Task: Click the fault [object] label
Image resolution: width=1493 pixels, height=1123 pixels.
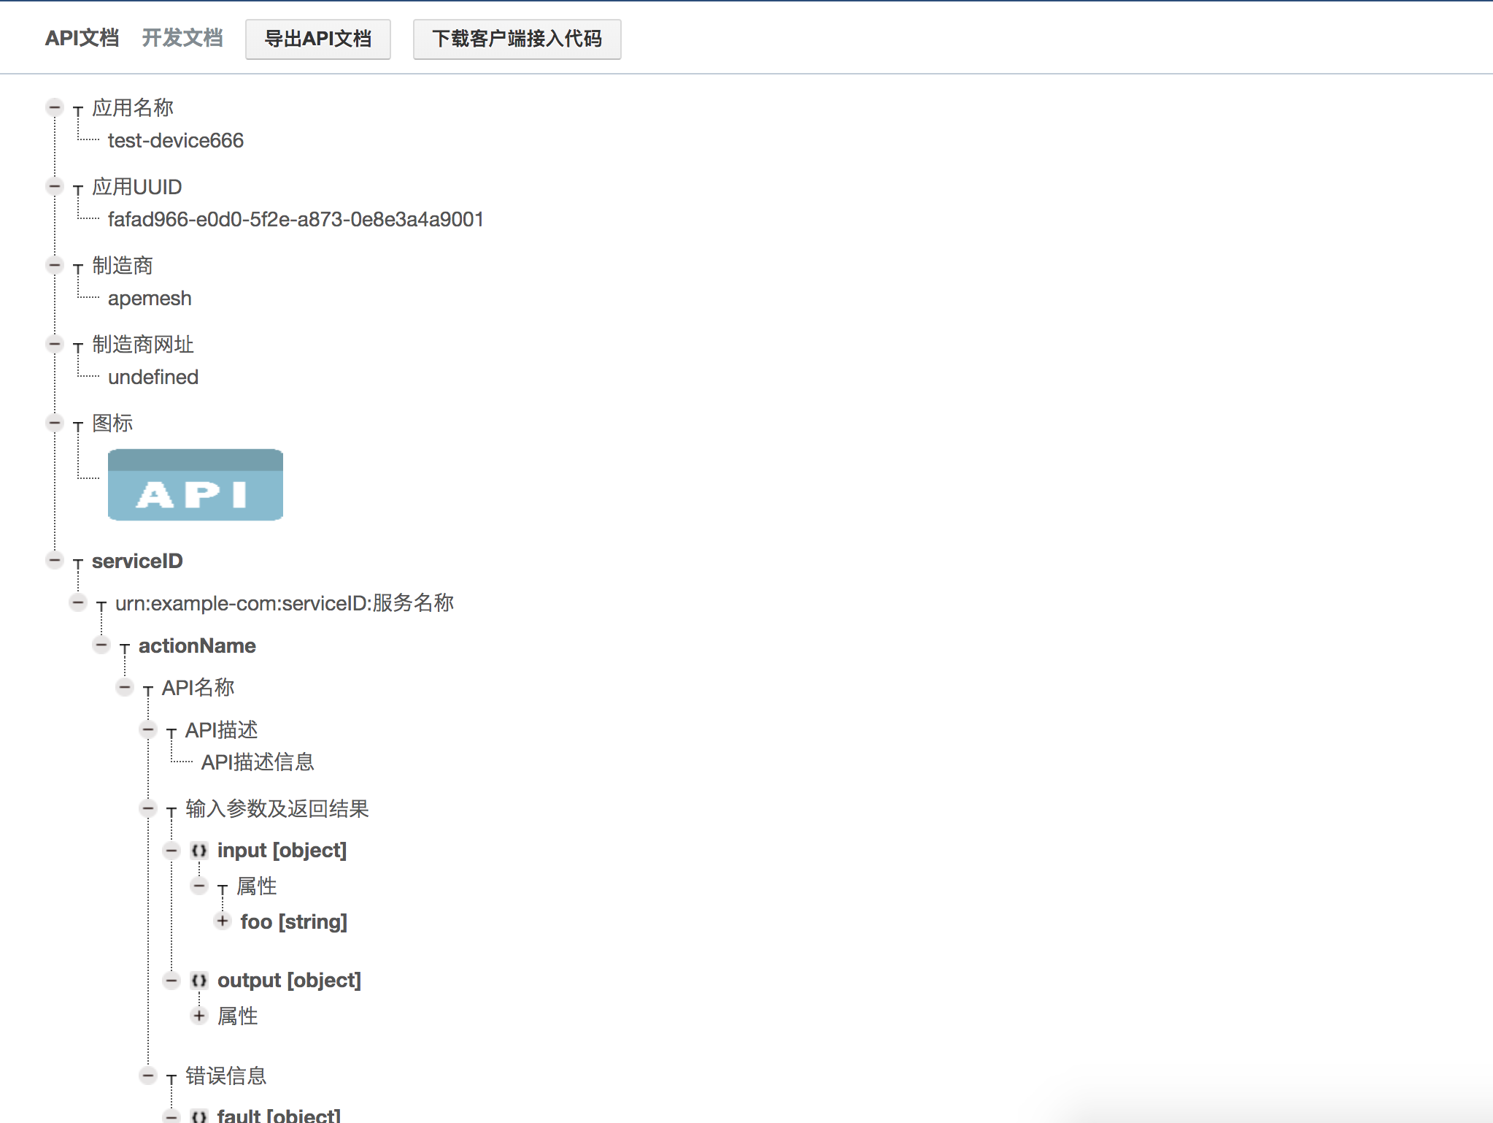Action: pyautogui.click(x=279, y=1116)
